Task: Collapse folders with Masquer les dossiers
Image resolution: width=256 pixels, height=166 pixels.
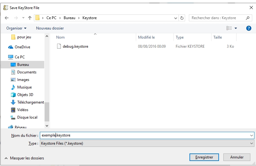Action: (24, 158)
